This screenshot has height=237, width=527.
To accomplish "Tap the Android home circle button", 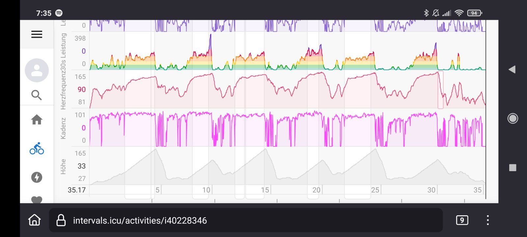I will tap(513, 118).
